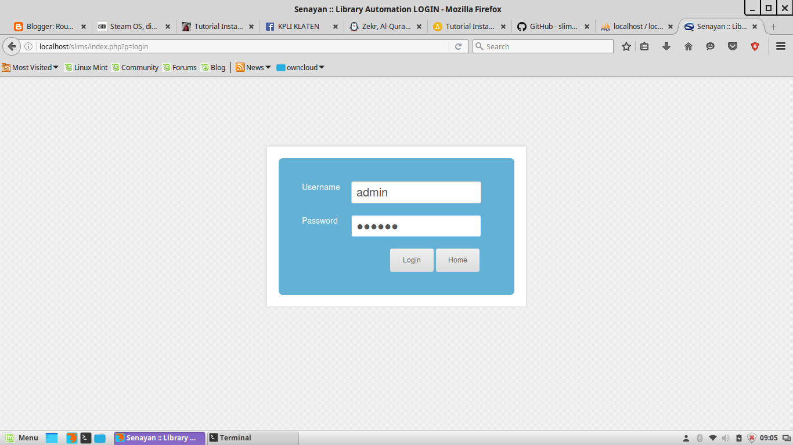Launch Firefox from the panel launcher

pyautogui.click(x=72, y=438)
